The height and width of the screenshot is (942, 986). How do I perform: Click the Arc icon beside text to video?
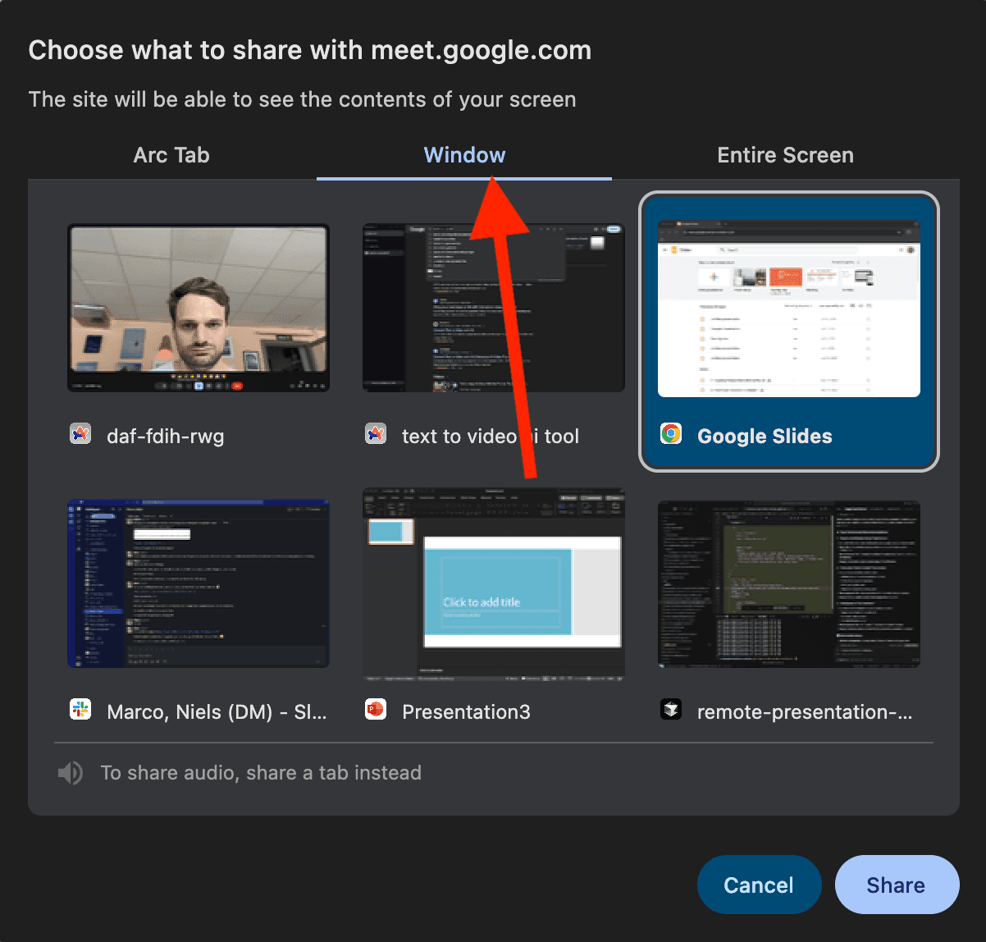[376, 434]
